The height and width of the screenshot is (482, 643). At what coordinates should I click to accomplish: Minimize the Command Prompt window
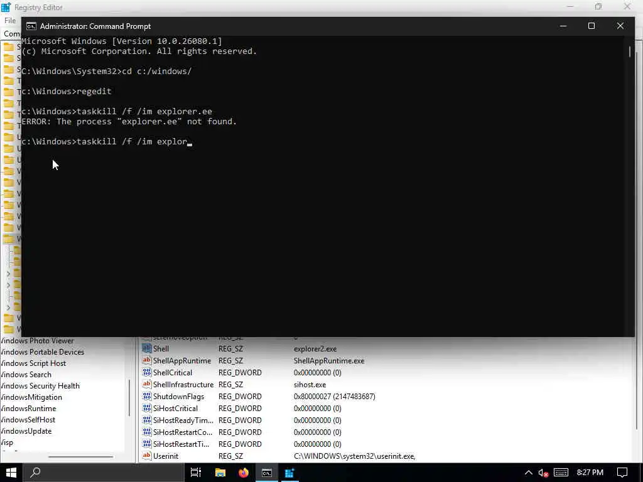[563, 26]
